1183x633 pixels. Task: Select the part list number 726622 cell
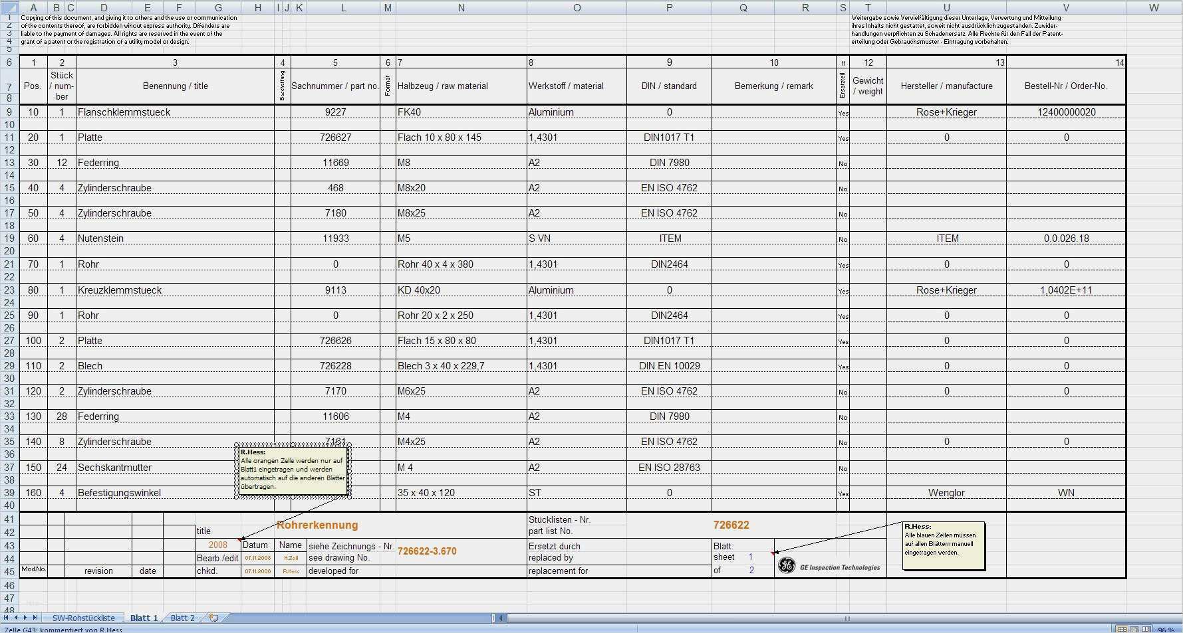coord(731,524)
